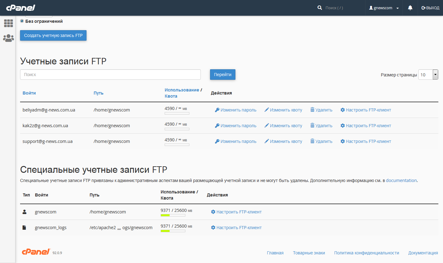Sort by 'Использование' column header
Screen dimensions: 443x263
pyautogui.click(x=182, y=90)
